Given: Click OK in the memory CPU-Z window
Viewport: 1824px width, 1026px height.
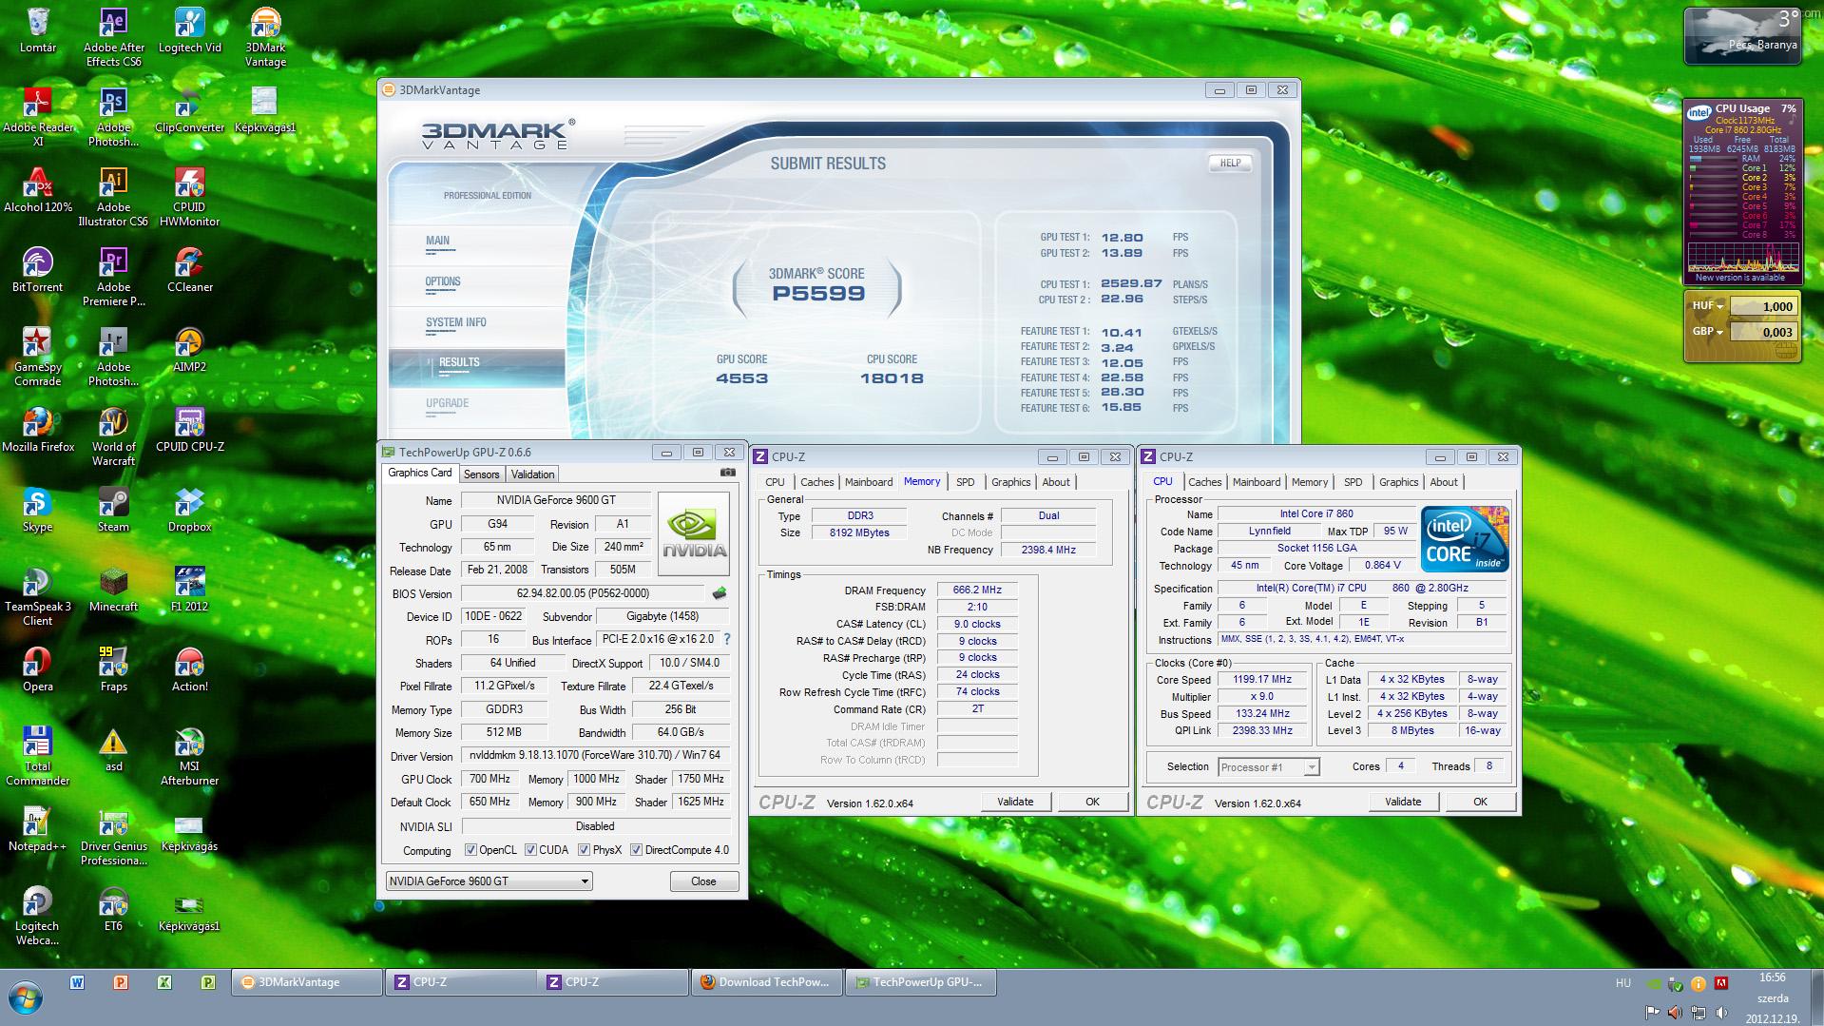Looking at the screenshot, I should tap(1092, 802).
